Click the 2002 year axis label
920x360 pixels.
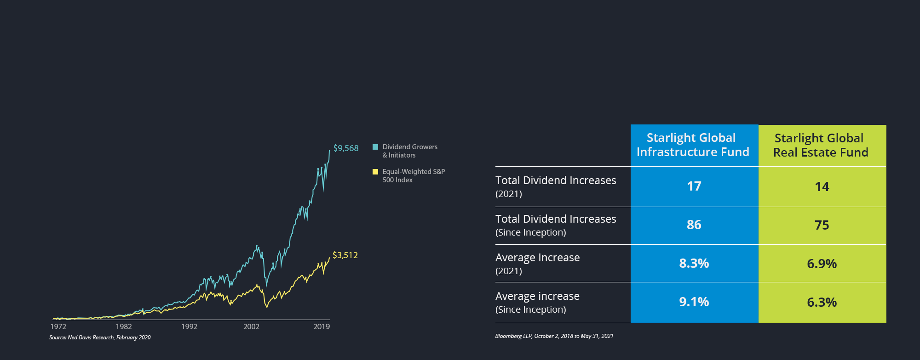click(x=251, y=326)
